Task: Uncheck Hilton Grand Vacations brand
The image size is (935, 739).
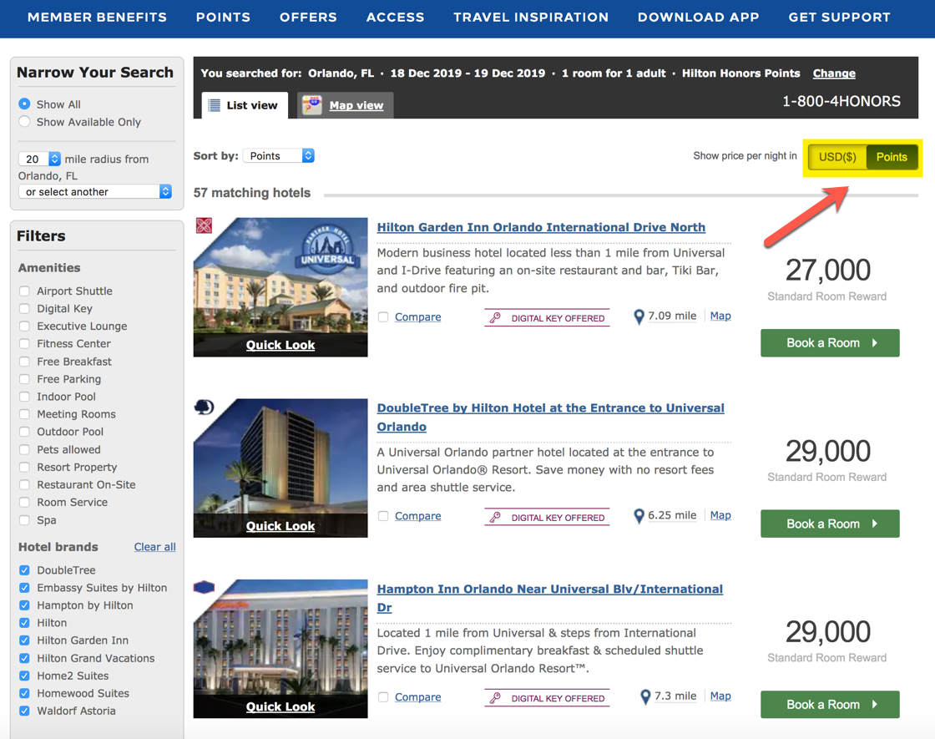Action: pyautogui.click(x=24, y=658)
